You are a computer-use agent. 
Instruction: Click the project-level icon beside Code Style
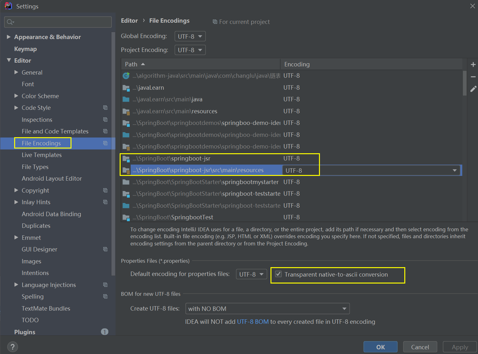(x=105, y=108)
